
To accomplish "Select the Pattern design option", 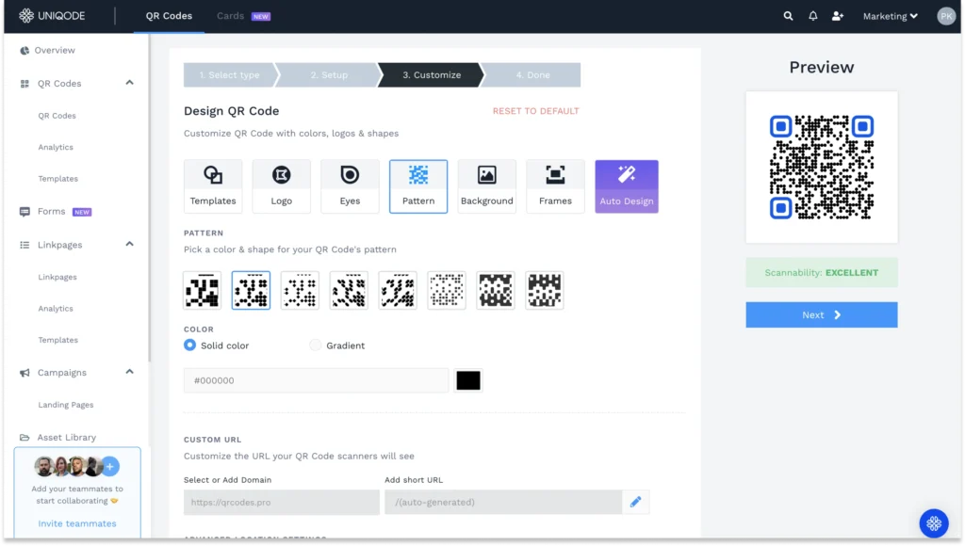I will point(418,186).
